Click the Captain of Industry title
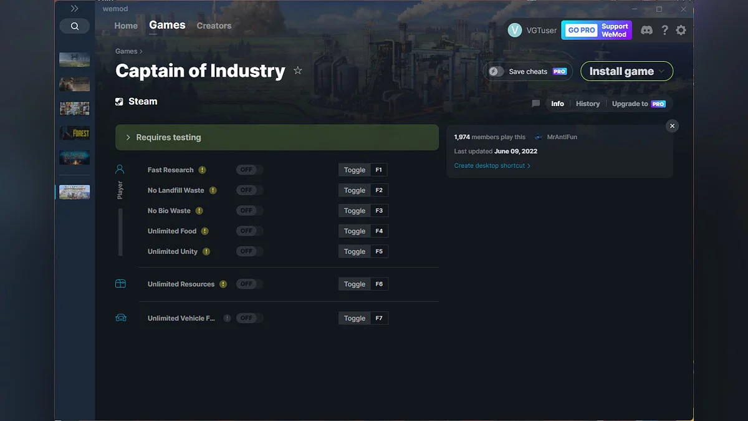This screenshot has height=421, width=748. 200,71
